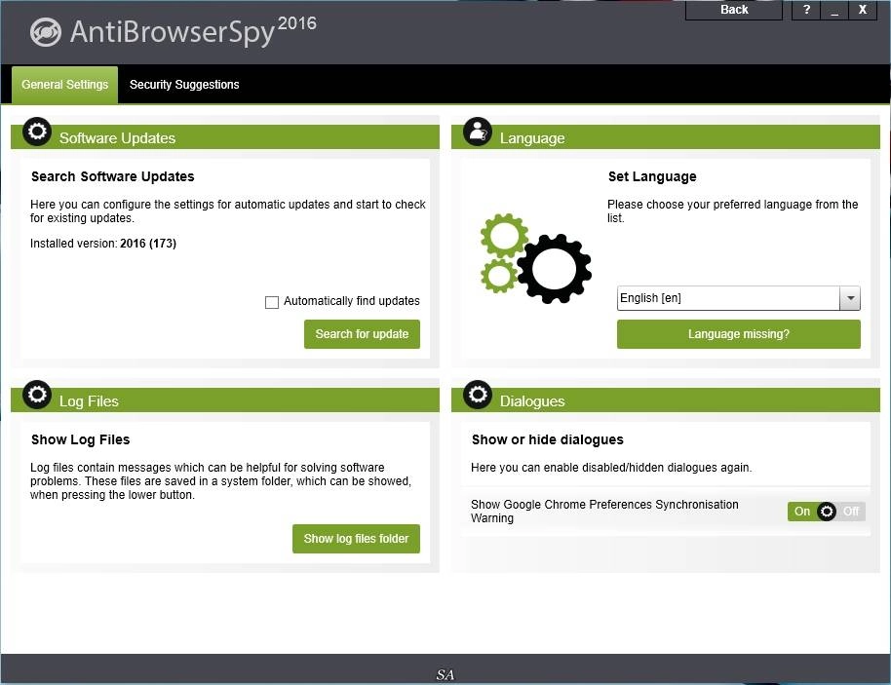Go Back using the Back button

[x=734, y=10]
